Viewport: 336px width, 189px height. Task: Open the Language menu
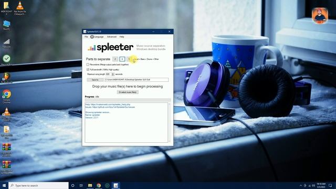[x=99, y=37]
